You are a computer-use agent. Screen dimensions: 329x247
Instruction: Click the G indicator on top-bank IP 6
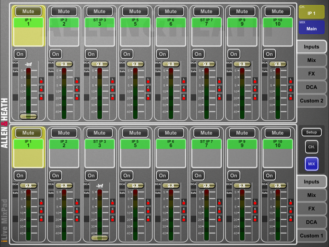tap(184, 97)
